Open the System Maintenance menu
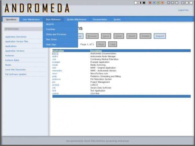 click(x=77, y=19)
